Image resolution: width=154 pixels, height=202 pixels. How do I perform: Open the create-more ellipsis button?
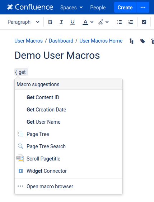(x=143, y=7)
